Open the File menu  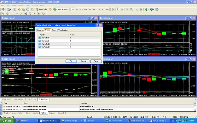2,6
